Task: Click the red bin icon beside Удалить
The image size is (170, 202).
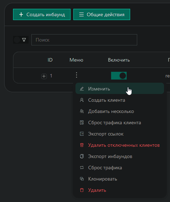Action: [x=82, y=190]
